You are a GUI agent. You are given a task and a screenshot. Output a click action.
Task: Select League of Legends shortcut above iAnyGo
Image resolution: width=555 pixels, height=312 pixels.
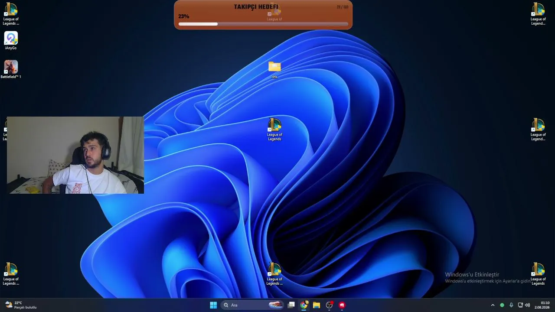11,14
